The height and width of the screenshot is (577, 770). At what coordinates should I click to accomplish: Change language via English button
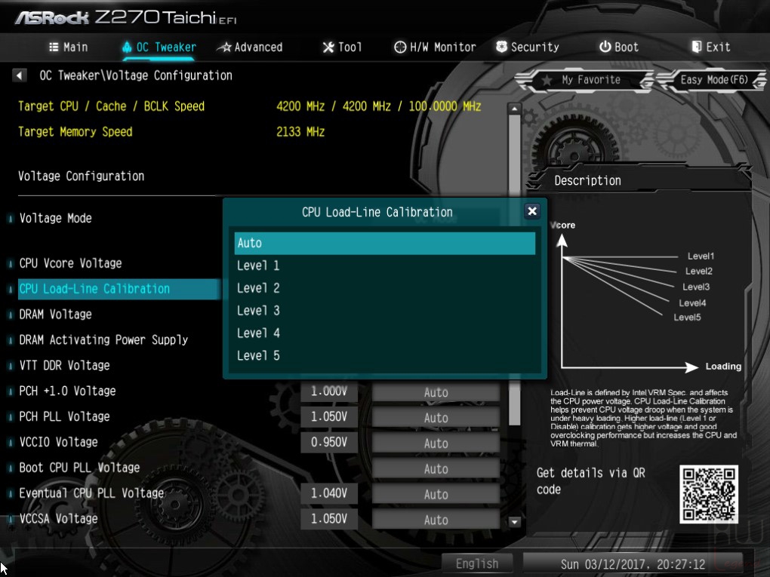click(x=477, y=563)
